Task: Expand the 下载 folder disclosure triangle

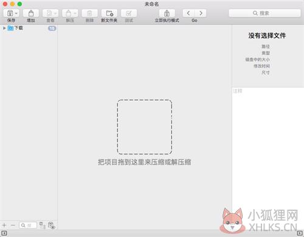Action: (x=4, y=28)
